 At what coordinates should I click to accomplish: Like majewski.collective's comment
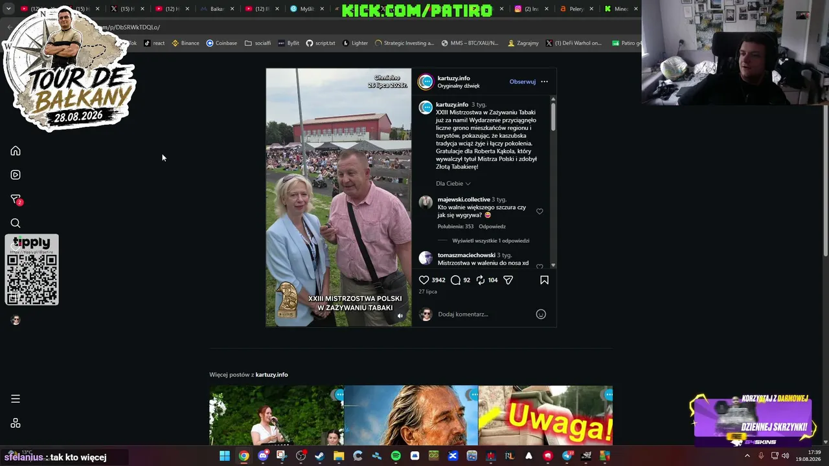click(539, 211)
